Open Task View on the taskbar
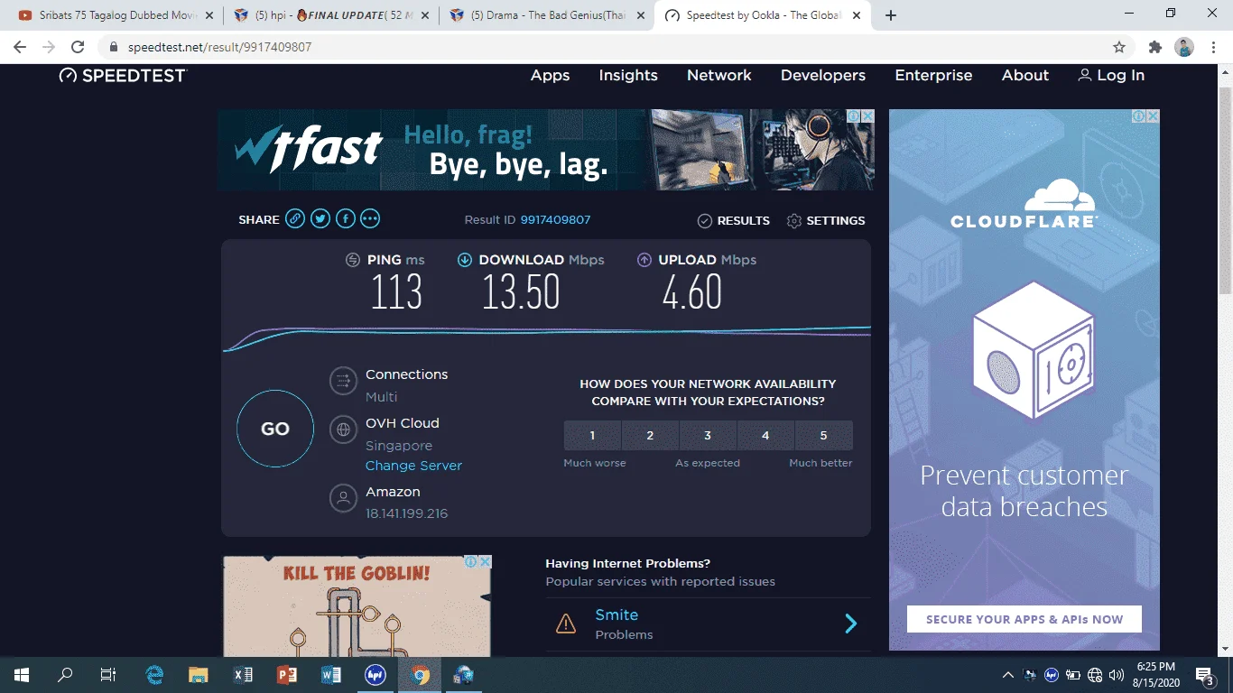 (107, 675)
